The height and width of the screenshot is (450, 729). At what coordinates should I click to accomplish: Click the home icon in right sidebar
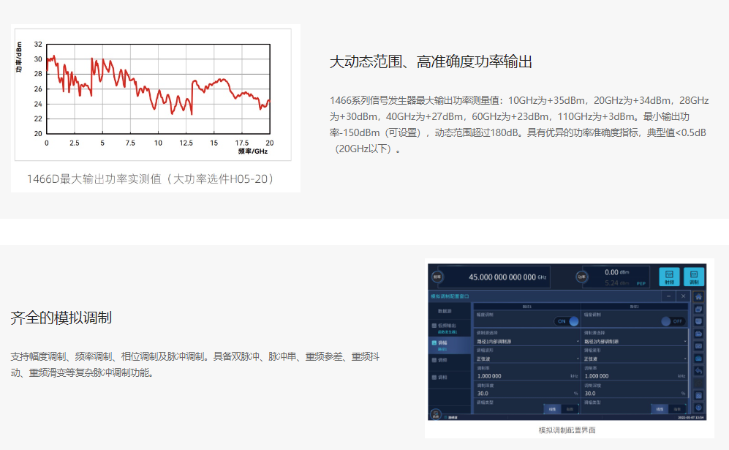tap(699, 296)
